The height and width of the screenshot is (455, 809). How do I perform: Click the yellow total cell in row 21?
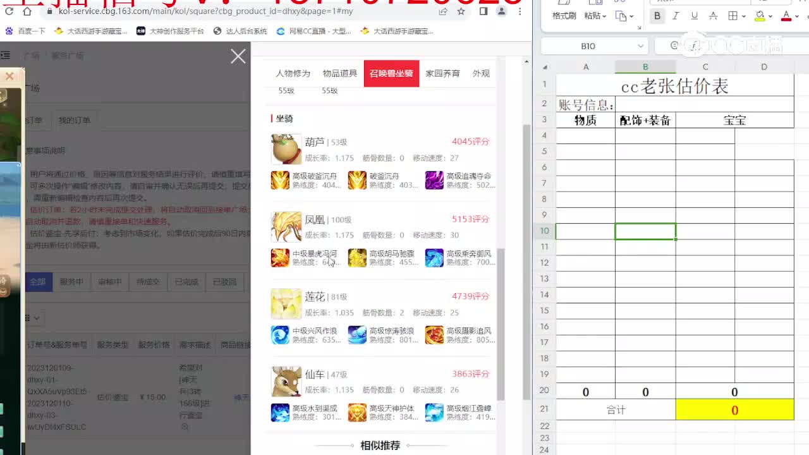pyautogui.click(x=734, y=410)
